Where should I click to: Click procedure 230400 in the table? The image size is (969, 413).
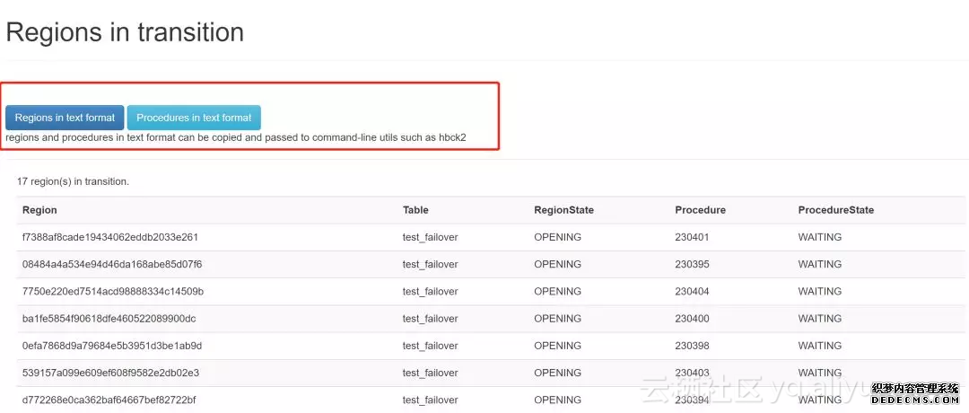click(692, 319)
